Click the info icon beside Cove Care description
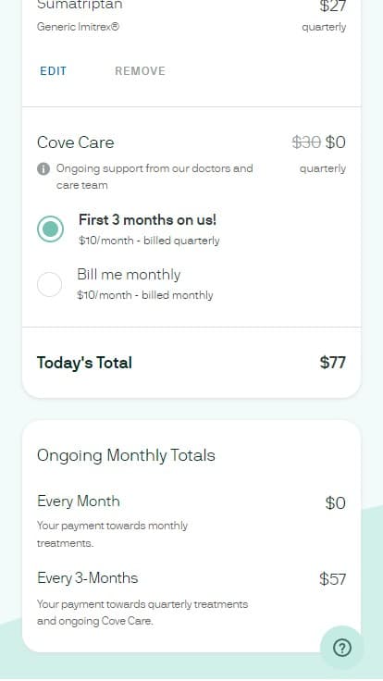Image resolution: width=383 pixels, height=681 pixels. (x=43, y=168)
